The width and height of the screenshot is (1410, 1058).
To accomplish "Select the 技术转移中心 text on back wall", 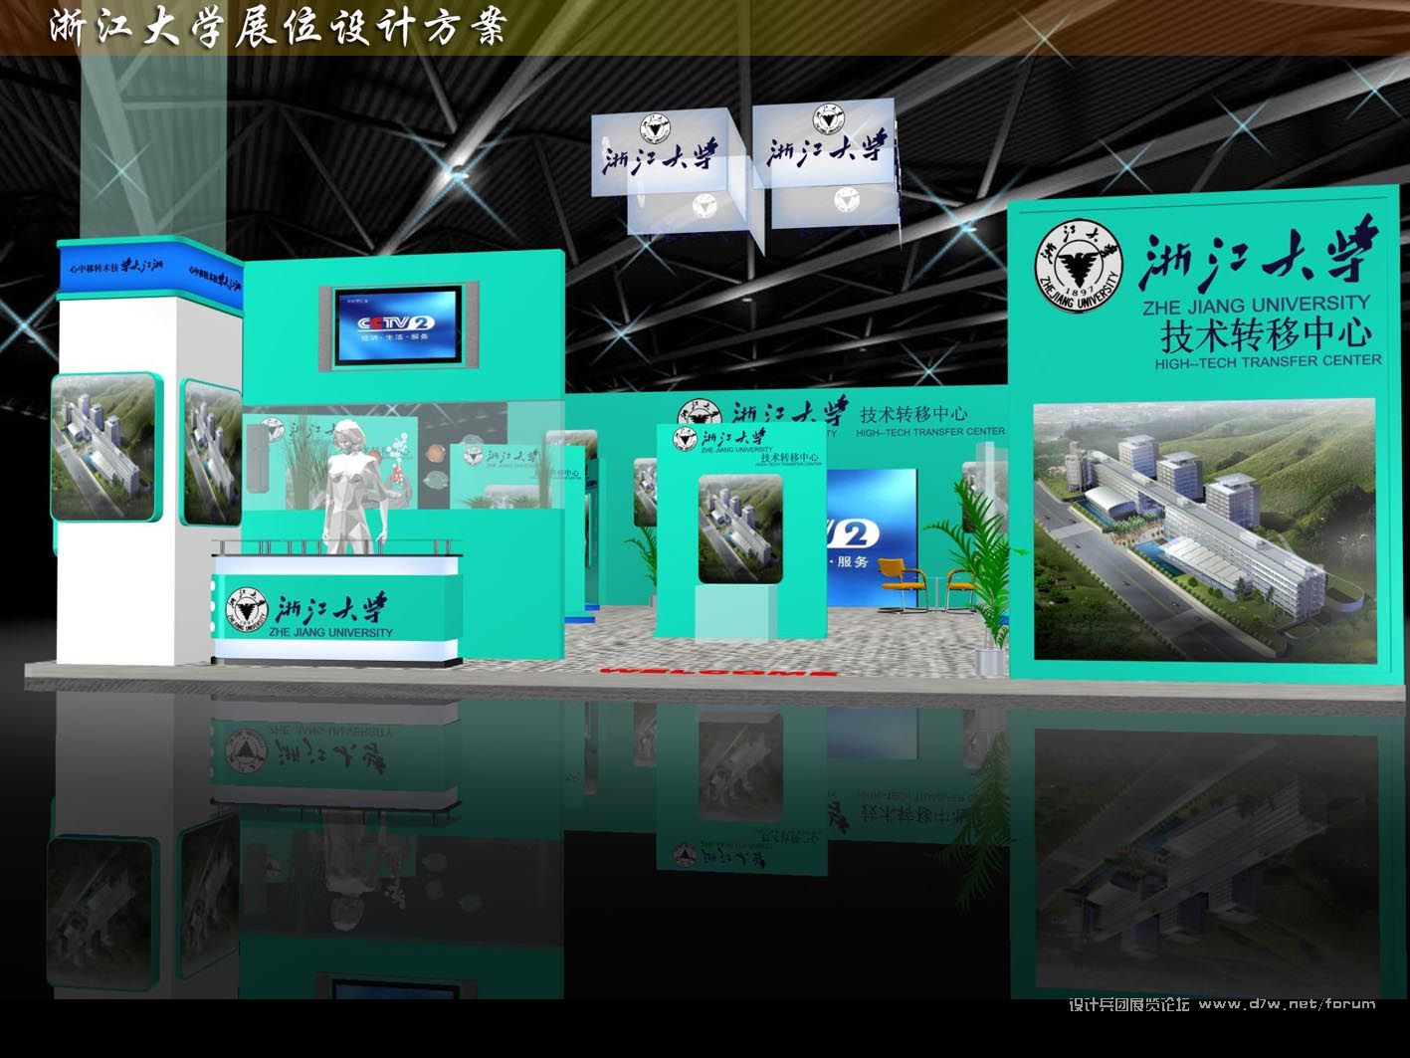I will coord(913,415).
